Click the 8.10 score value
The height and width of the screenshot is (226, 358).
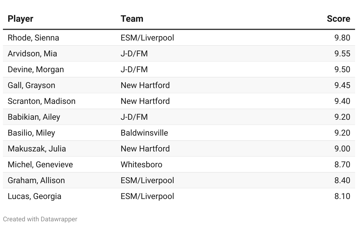(342, 196)
